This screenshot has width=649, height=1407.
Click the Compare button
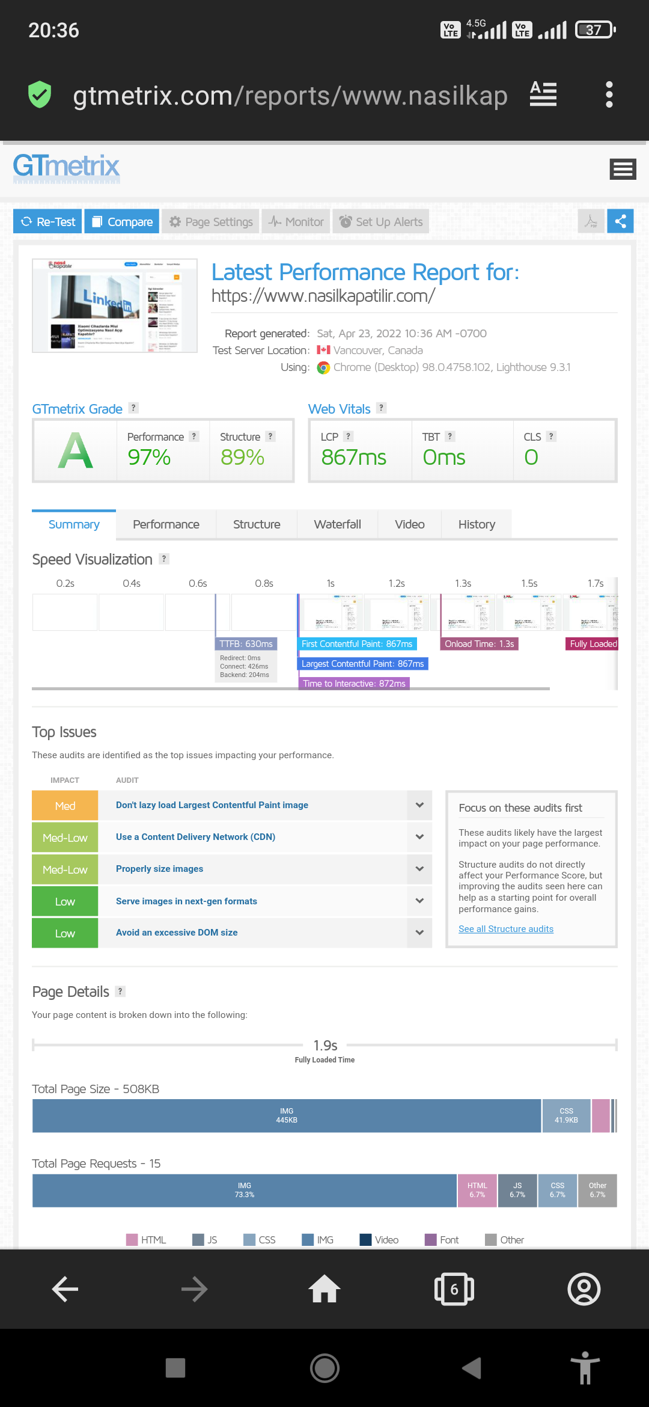click(122, 221)
